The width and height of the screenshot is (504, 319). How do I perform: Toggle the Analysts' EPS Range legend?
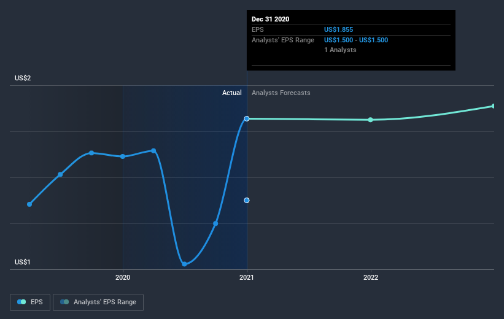(98, 302)
